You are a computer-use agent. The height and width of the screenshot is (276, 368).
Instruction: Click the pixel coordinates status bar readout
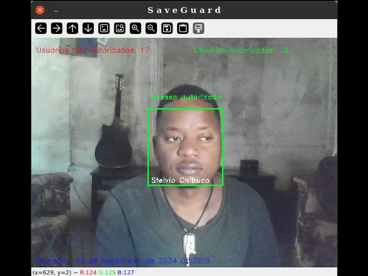point(52,273)
